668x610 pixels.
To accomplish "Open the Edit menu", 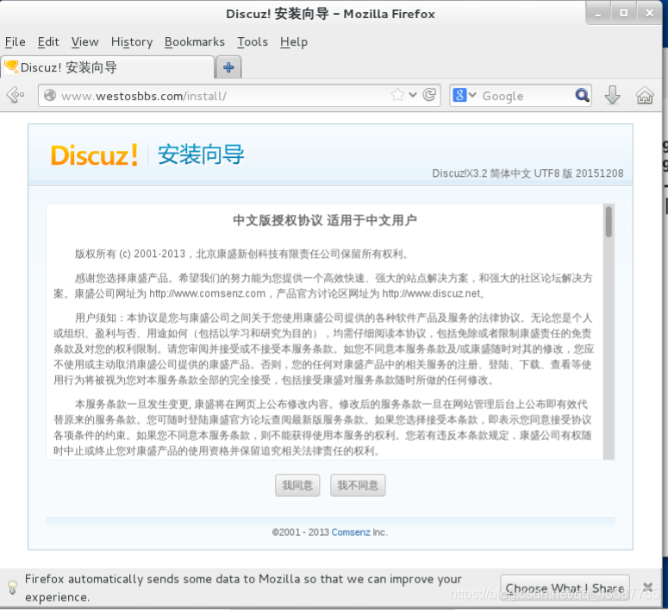I will pos(48,41).
